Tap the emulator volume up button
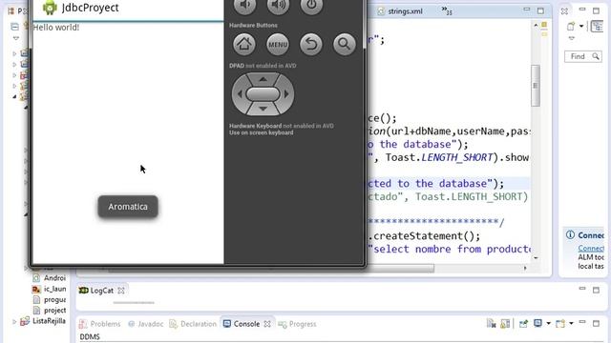The height and width of the screenshot is (343, 611). click(278, 6)
